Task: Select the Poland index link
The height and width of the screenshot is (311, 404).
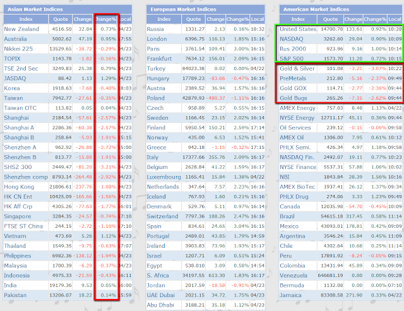Action: 155,98
